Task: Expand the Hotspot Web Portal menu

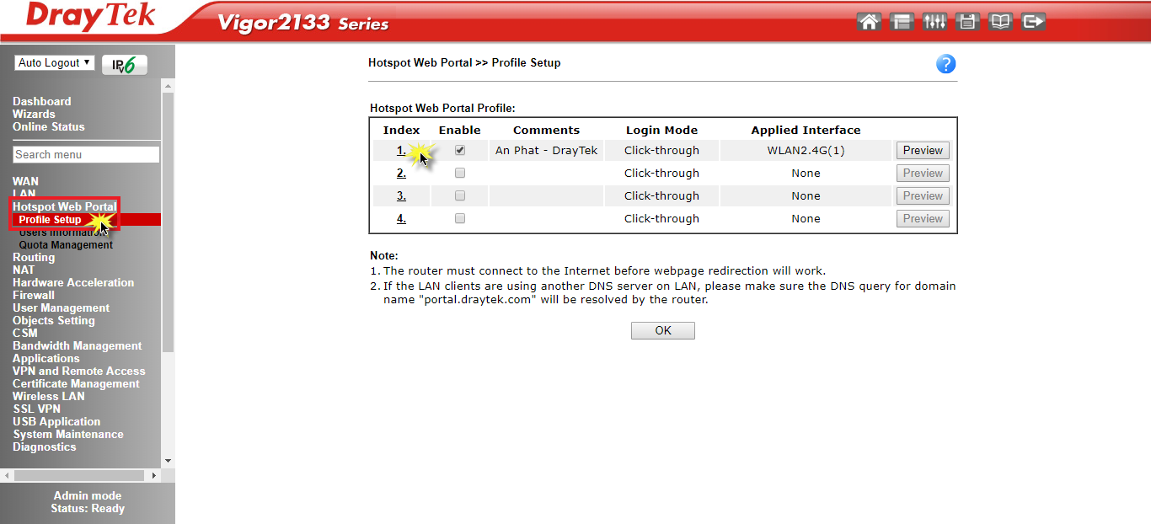Action: point(65,206)
